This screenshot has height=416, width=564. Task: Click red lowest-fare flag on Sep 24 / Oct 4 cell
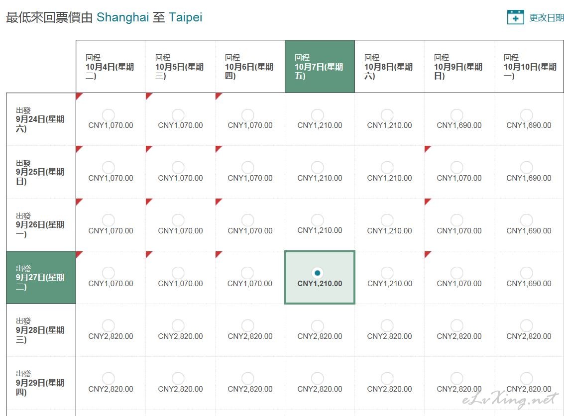79,96
